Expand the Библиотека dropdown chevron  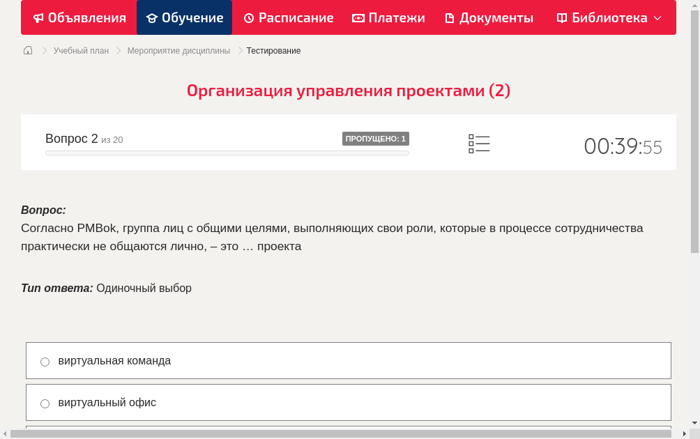[x=657, y=17]
